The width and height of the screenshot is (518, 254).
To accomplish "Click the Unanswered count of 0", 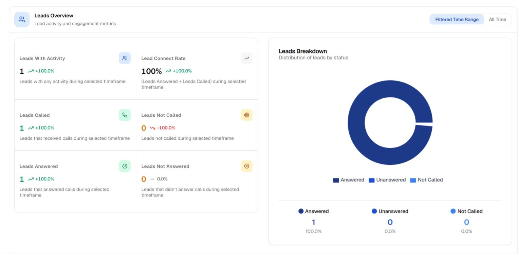I will pos(390,222).
